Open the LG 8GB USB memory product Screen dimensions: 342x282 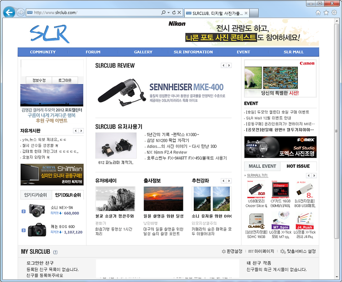pyautogui.click(x=305, y=189)
